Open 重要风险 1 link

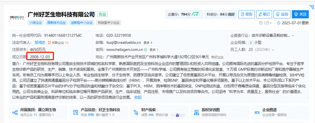click(x=46, y=115)
